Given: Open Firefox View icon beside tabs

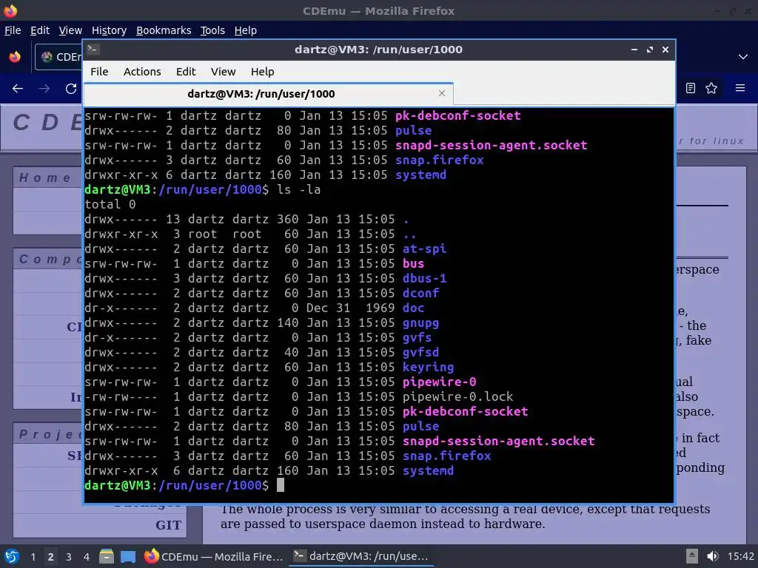Looking at the screenshot, I should click(15, 56).
